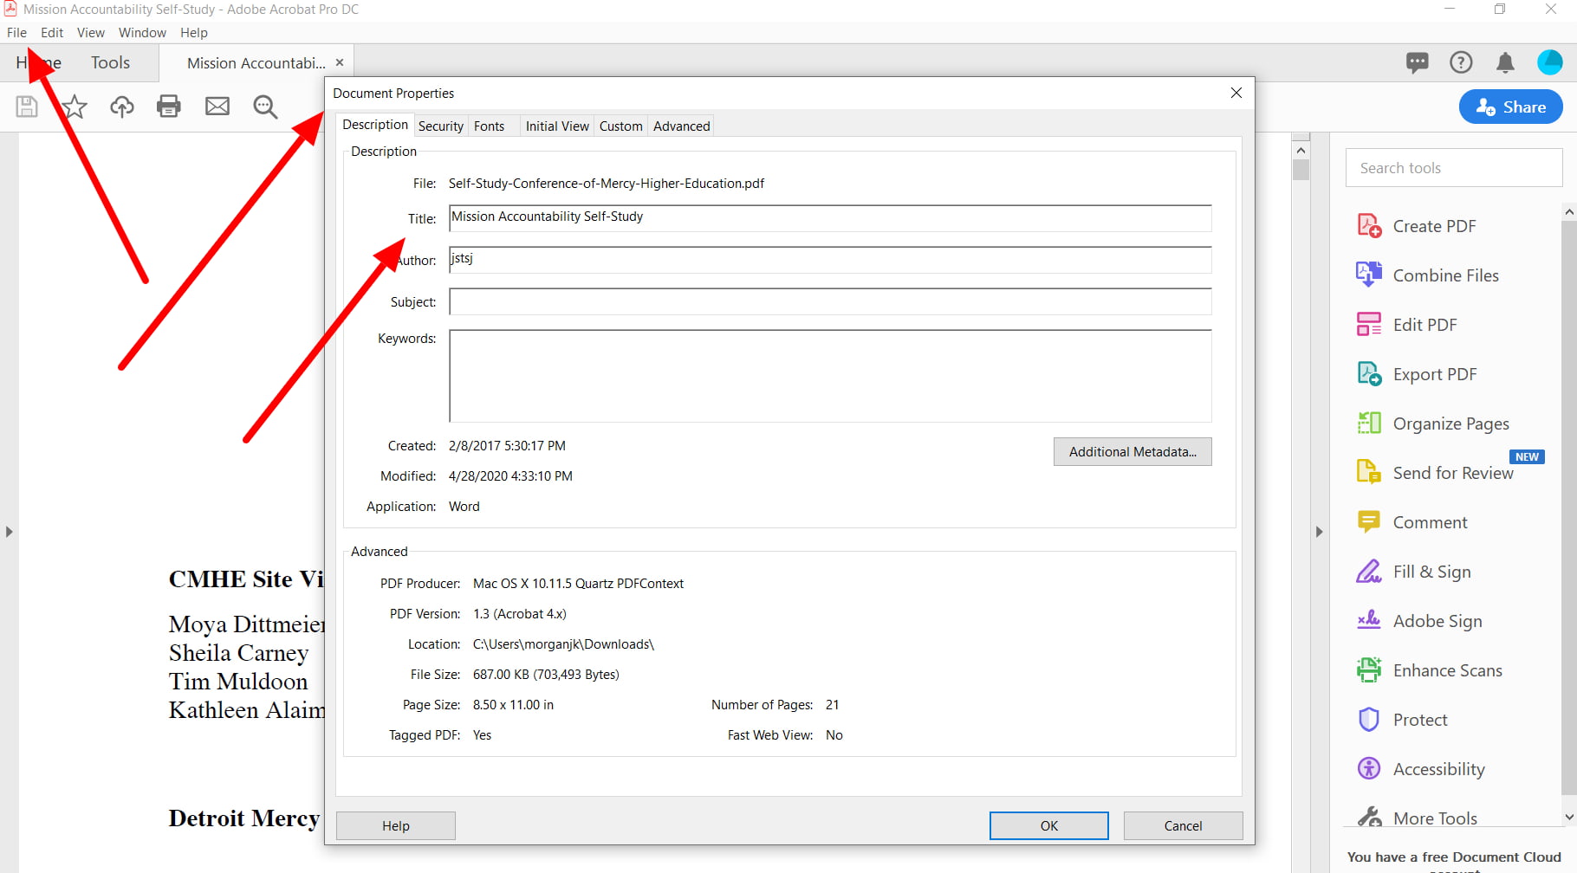
Task: Open the Comment tool
Action: pyautogui.click(x=1412, y=522)
